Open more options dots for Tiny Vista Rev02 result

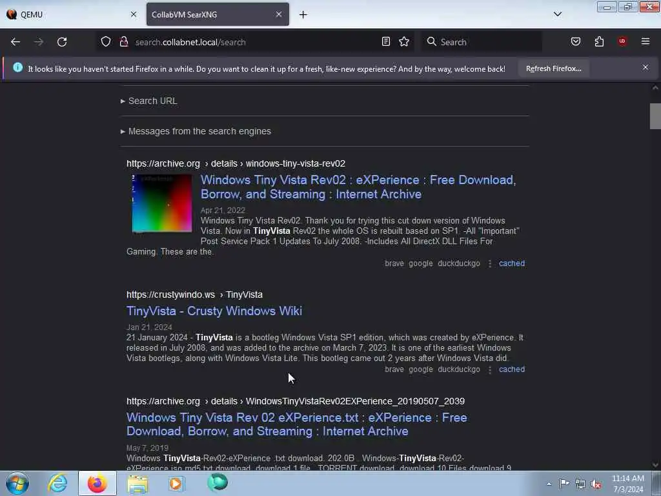[x=490, y=263]
